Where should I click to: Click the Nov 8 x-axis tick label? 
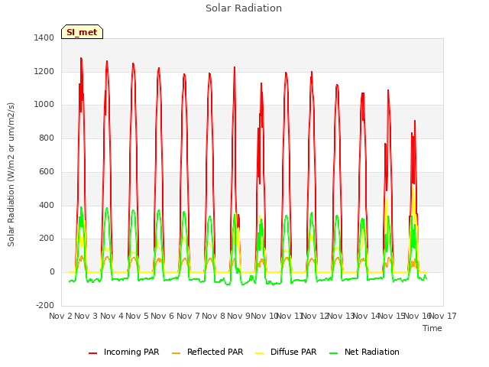tap(214, 316)
